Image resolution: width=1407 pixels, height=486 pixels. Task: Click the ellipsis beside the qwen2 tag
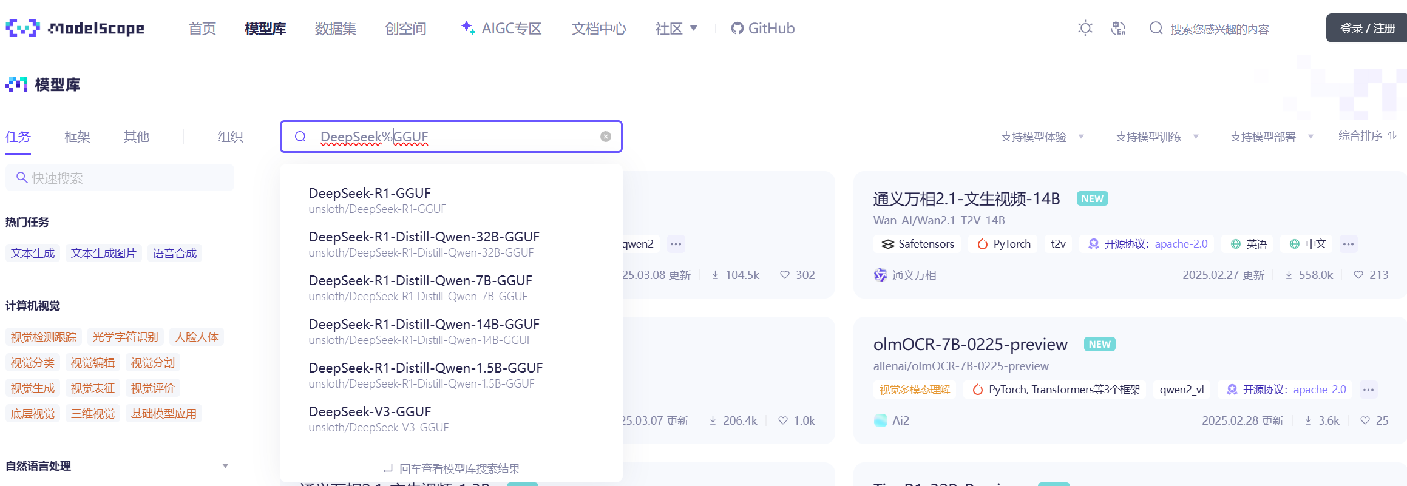coord(676,244)
